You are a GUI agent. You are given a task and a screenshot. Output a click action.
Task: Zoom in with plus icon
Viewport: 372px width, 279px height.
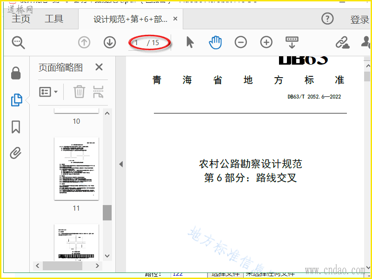point(266,42)
